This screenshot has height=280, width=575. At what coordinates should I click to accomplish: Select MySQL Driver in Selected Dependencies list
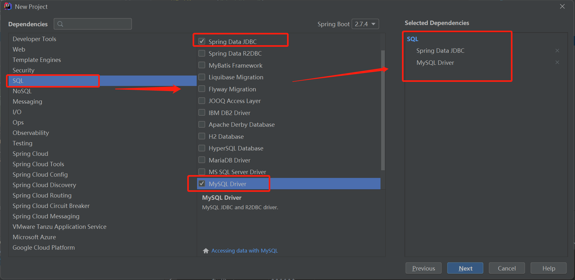point(435,63)
